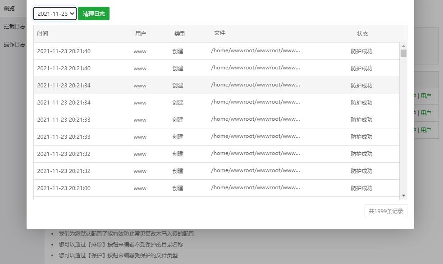Select the second 2021-11-23 20:21:40 timestamp
443x264 pixels.
pos(64,68)
